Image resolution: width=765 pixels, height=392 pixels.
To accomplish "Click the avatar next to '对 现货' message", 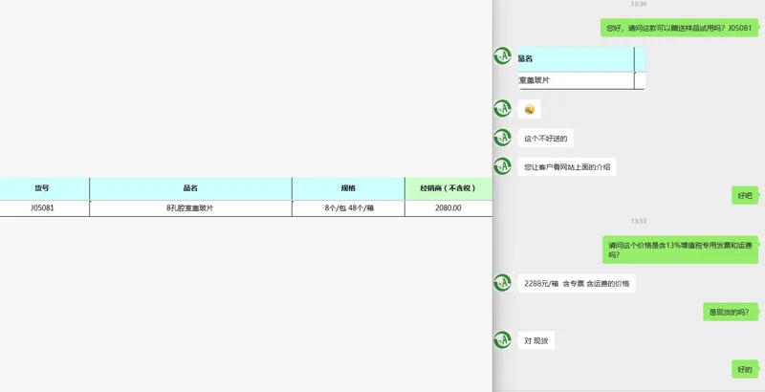I will (502, 339).
